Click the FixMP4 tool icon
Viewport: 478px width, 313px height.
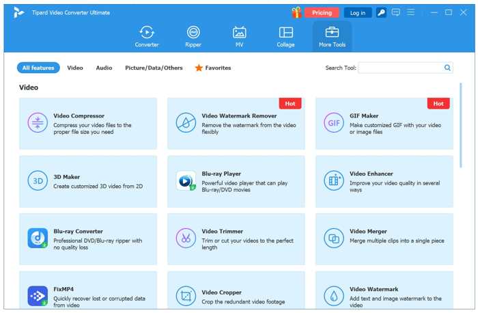(x=37, y=296)
